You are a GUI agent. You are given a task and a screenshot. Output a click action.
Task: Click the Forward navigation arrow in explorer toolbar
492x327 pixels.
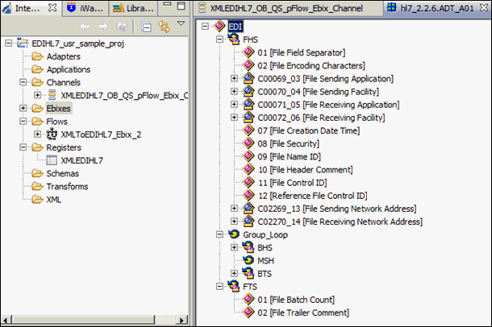click(x=103, y=27)
